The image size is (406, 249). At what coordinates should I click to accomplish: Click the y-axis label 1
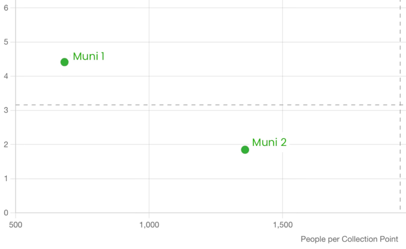[6, 179]
